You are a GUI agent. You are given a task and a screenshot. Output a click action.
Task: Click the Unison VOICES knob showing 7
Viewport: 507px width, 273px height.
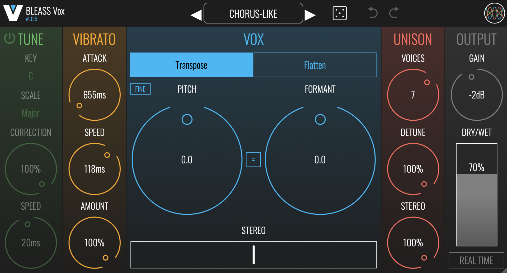[x=413, y=95]
